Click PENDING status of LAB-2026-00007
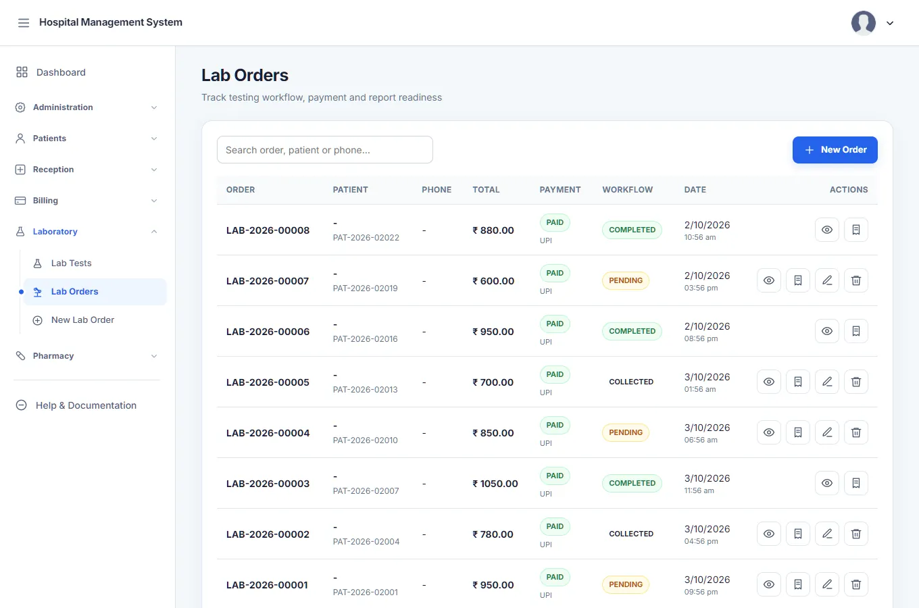Screen dimensions: 919x608 coord(626,280)
